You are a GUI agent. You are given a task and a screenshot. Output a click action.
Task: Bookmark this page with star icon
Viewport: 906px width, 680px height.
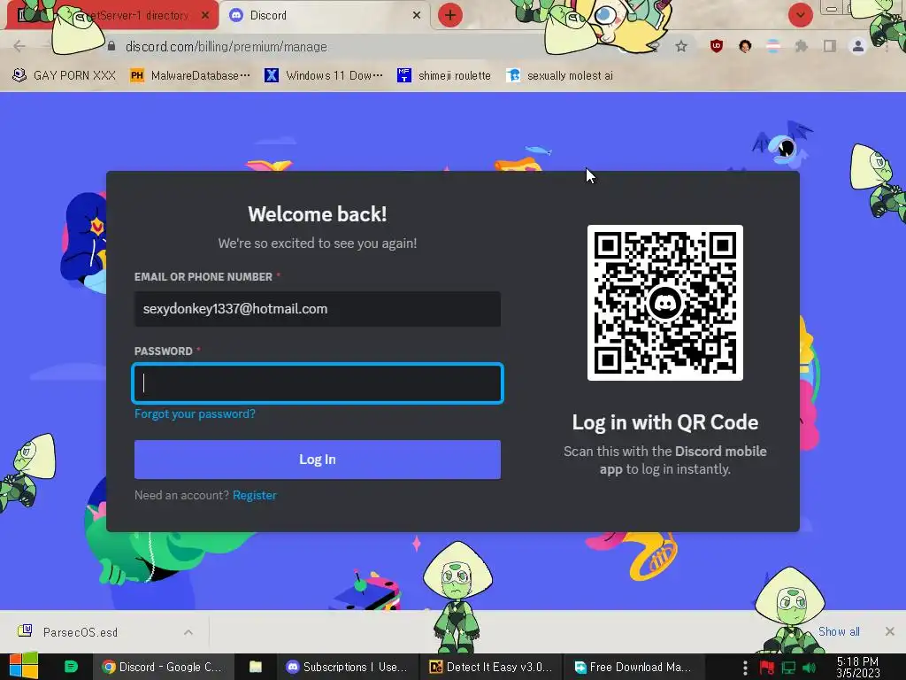681,46
